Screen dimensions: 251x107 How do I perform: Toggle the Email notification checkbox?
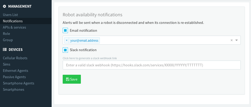(65, 31)
